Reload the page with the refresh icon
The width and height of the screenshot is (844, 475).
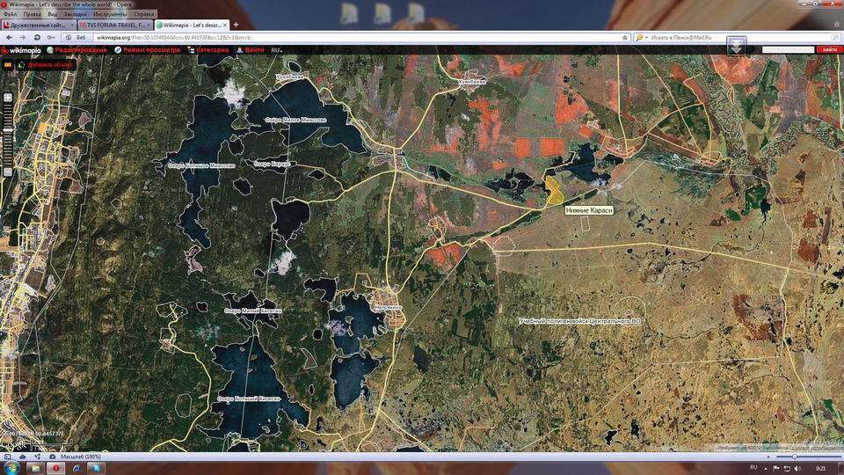37,38
